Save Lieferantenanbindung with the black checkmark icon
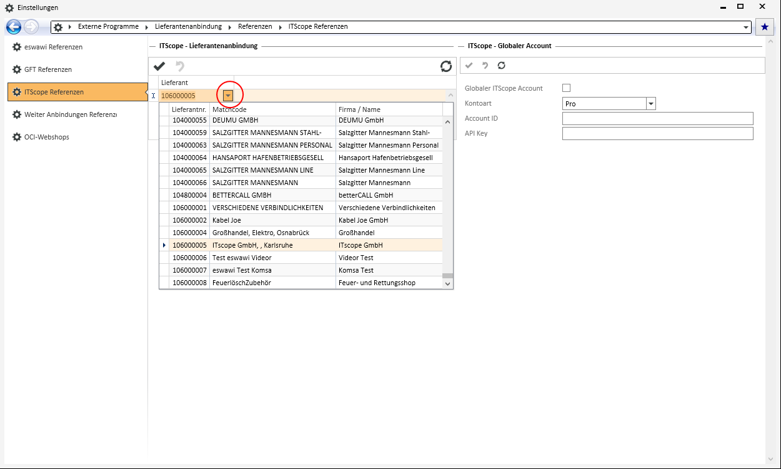This screenshot has width=781, height=469. tap(159, 66)
